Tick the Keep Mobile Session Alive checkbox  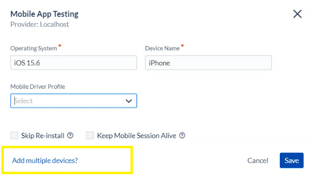(90, 136)
